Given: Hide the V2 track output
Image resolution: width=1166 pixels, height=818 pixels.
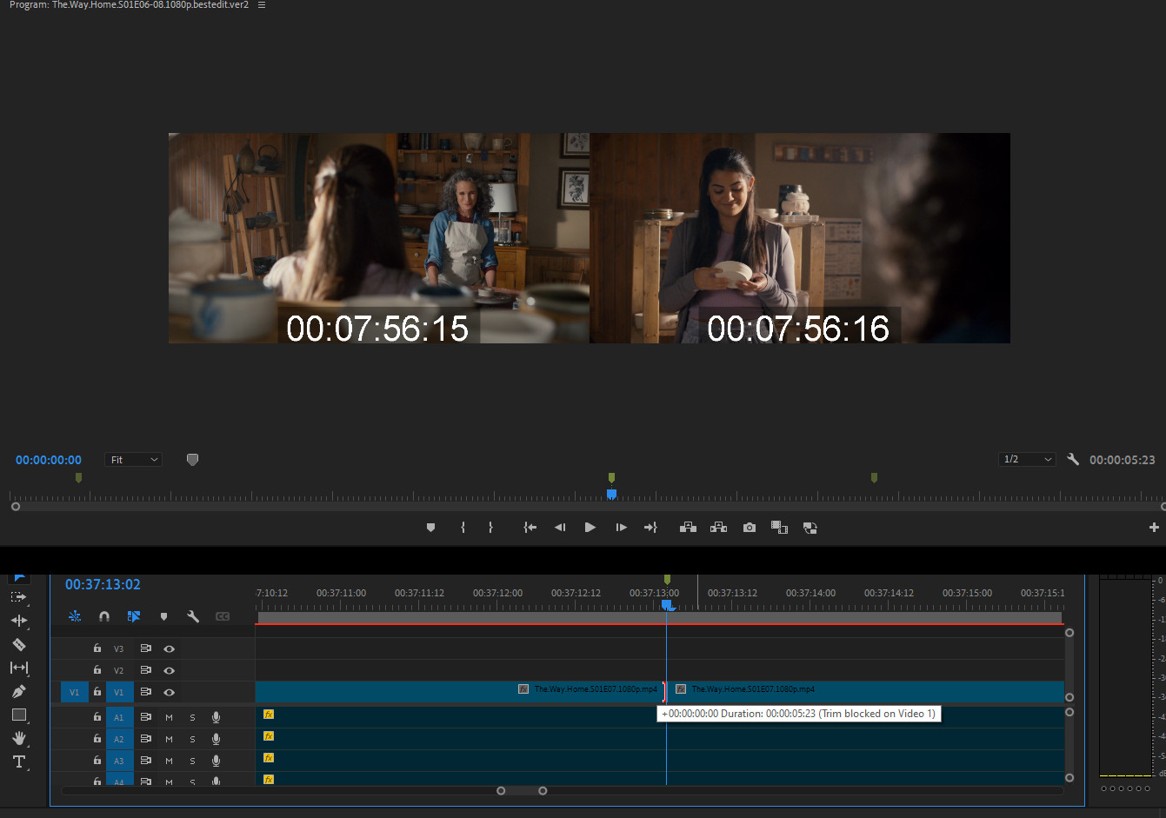Looking at the screenshot, I should coord(169,670).
